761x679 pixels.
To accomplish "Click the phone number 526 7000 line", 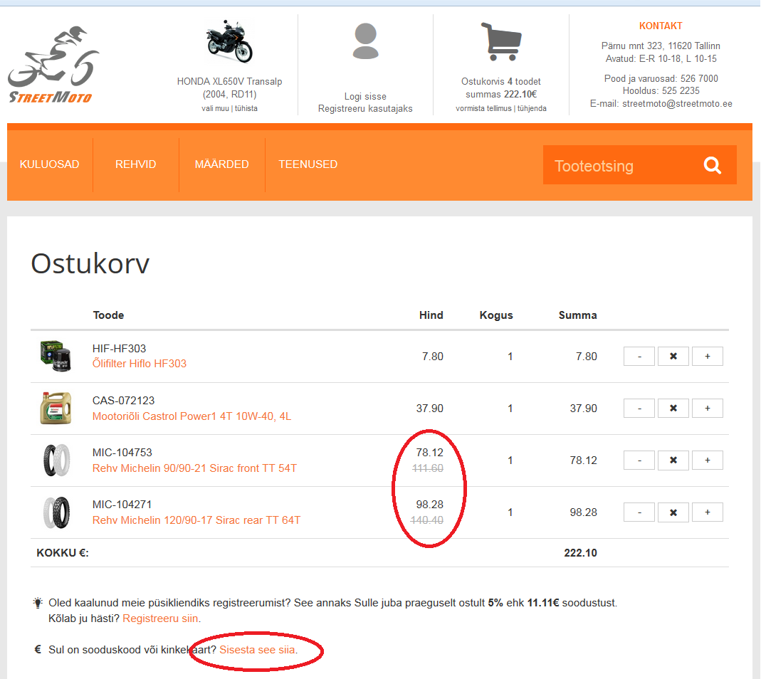I will (x=661, y=78).
